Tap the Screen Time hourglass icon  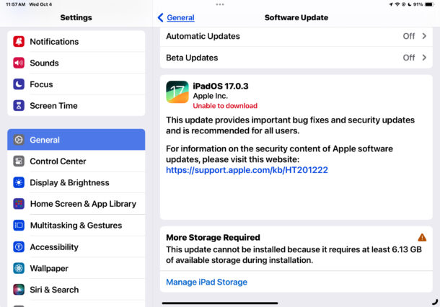pos(19,106)
